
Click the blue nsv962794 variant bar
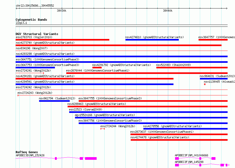pos(54,101)
